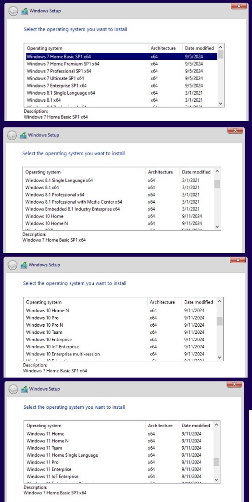252x502 pixels.
Task: Select the highlighted Windows 7 Home Basic SP1 x64 row
Action: 122,56
